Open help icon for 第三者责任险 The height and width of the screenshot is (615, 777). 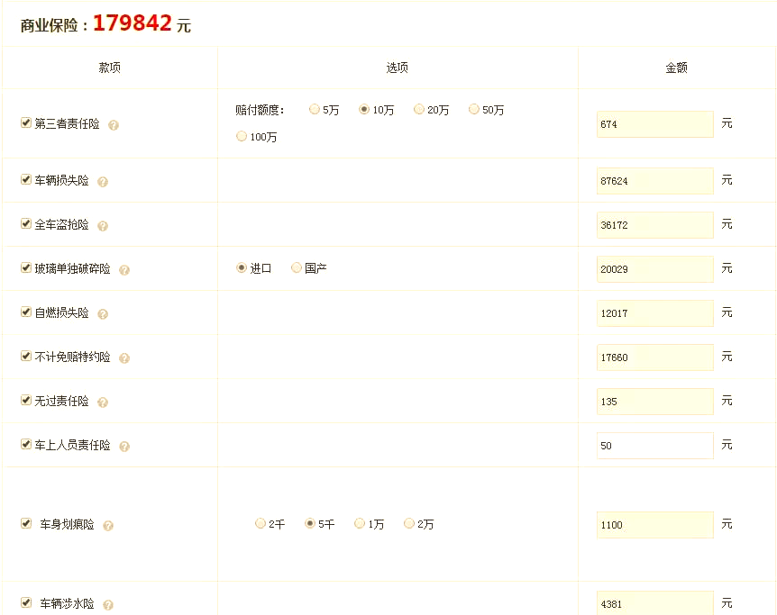[x=114, y=125]
